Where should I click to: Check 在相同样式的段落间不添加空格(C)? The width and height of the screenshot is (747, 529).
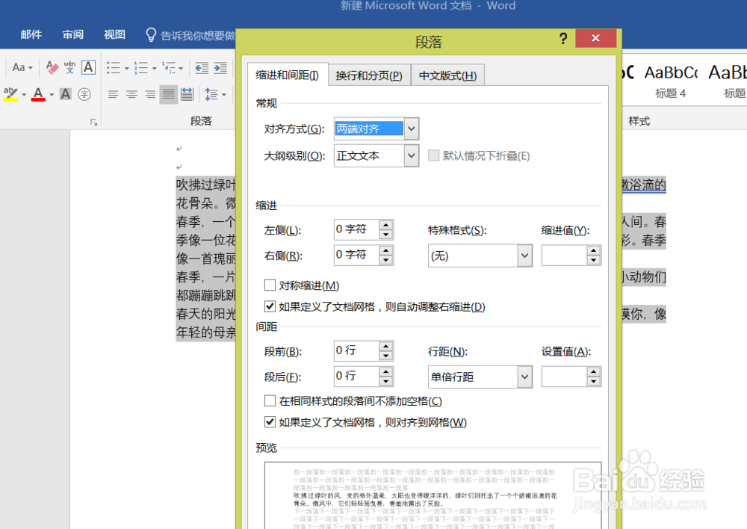coord(270,400)
